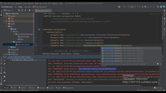Image resolution: width=166 pixels, height=93 pixels.
Task: Open the Terminal tool window tab
Action: (41, 88)
